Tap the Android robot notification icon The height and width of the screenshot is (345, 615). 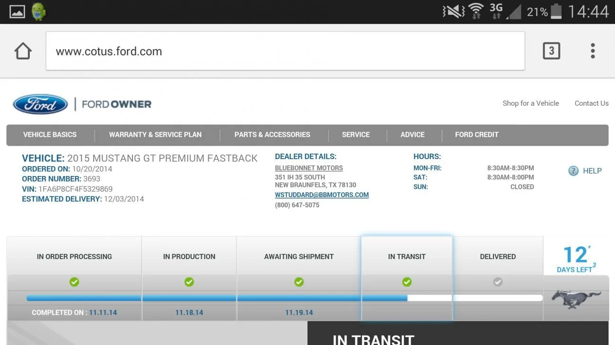tap(38, 11)
